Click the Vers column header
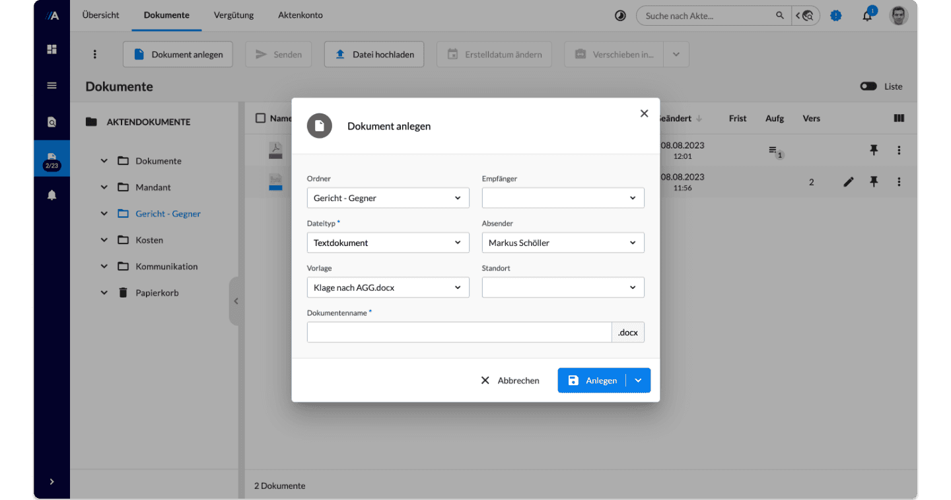 [x=811, y=118]
